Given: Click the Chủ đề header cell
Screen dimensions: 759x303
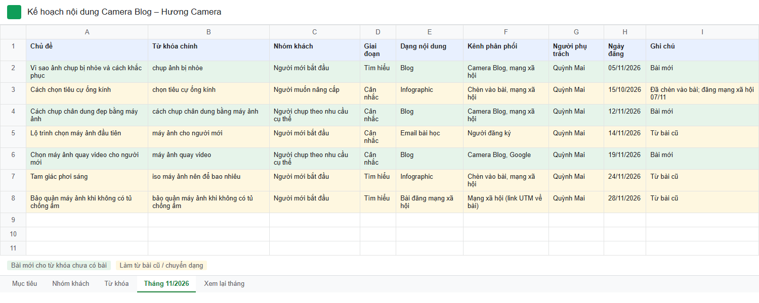Looking at the screenshot, I should click(x=87, y=50).
